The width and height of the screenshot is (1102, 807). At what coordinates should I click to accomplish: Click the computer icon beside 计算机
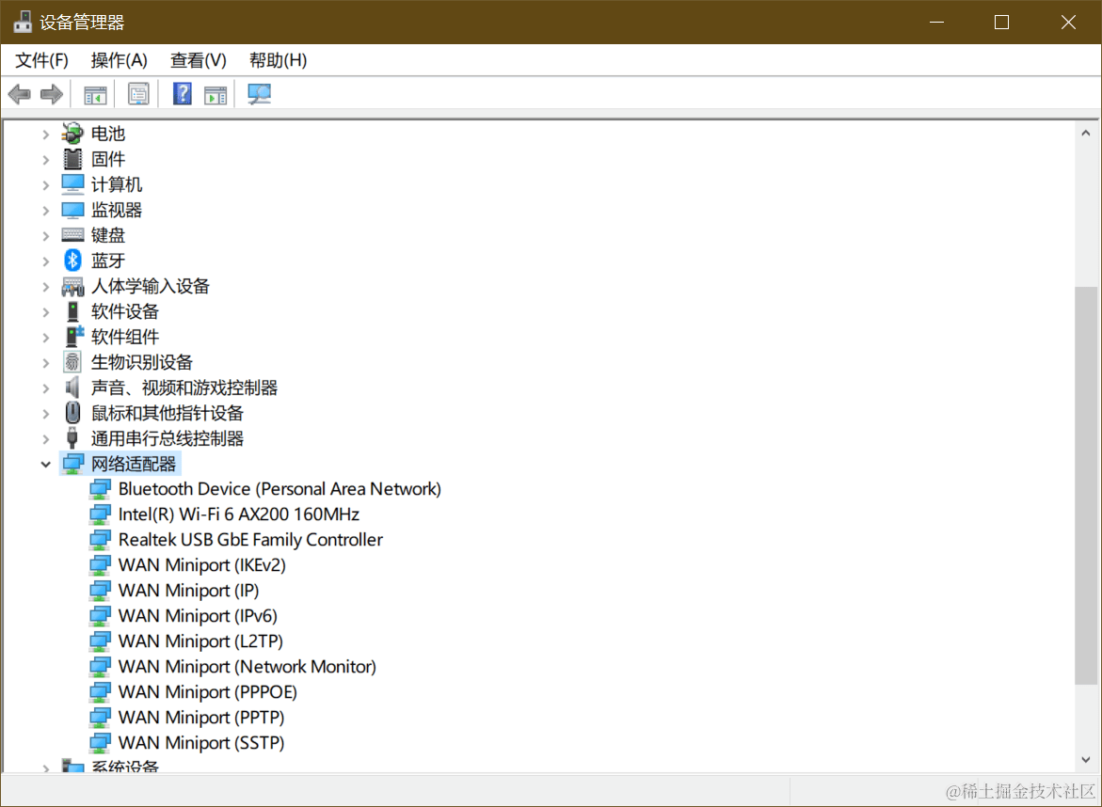click(72, 184)
